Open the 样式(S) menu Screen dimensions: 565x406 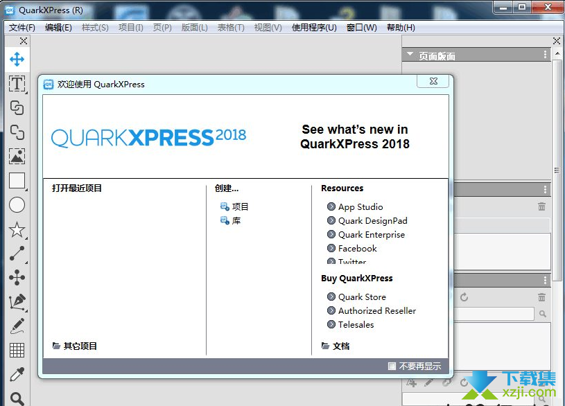click(95, 28)
